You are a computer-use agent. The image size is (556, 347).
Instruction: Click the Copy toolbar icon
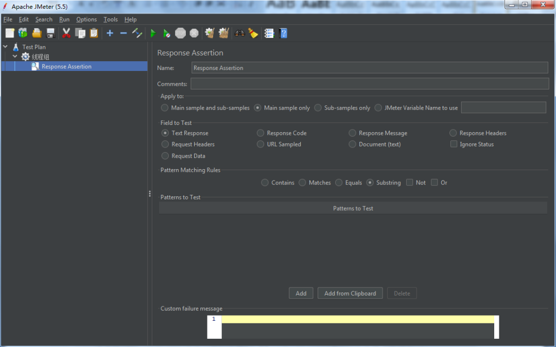[x=80, y=33]
